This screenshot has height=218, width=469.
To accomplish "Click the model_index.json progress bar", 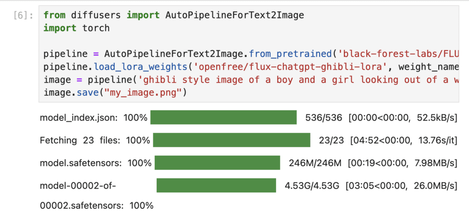I will [224, 117].
